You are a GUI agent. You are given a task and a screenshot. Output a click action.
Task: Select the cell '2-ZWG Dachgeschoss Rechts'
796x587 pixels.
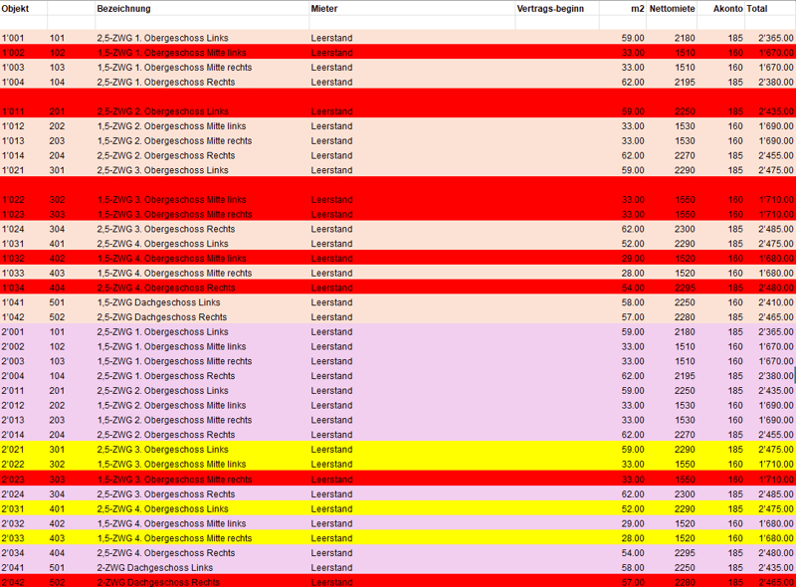point(158,582)
